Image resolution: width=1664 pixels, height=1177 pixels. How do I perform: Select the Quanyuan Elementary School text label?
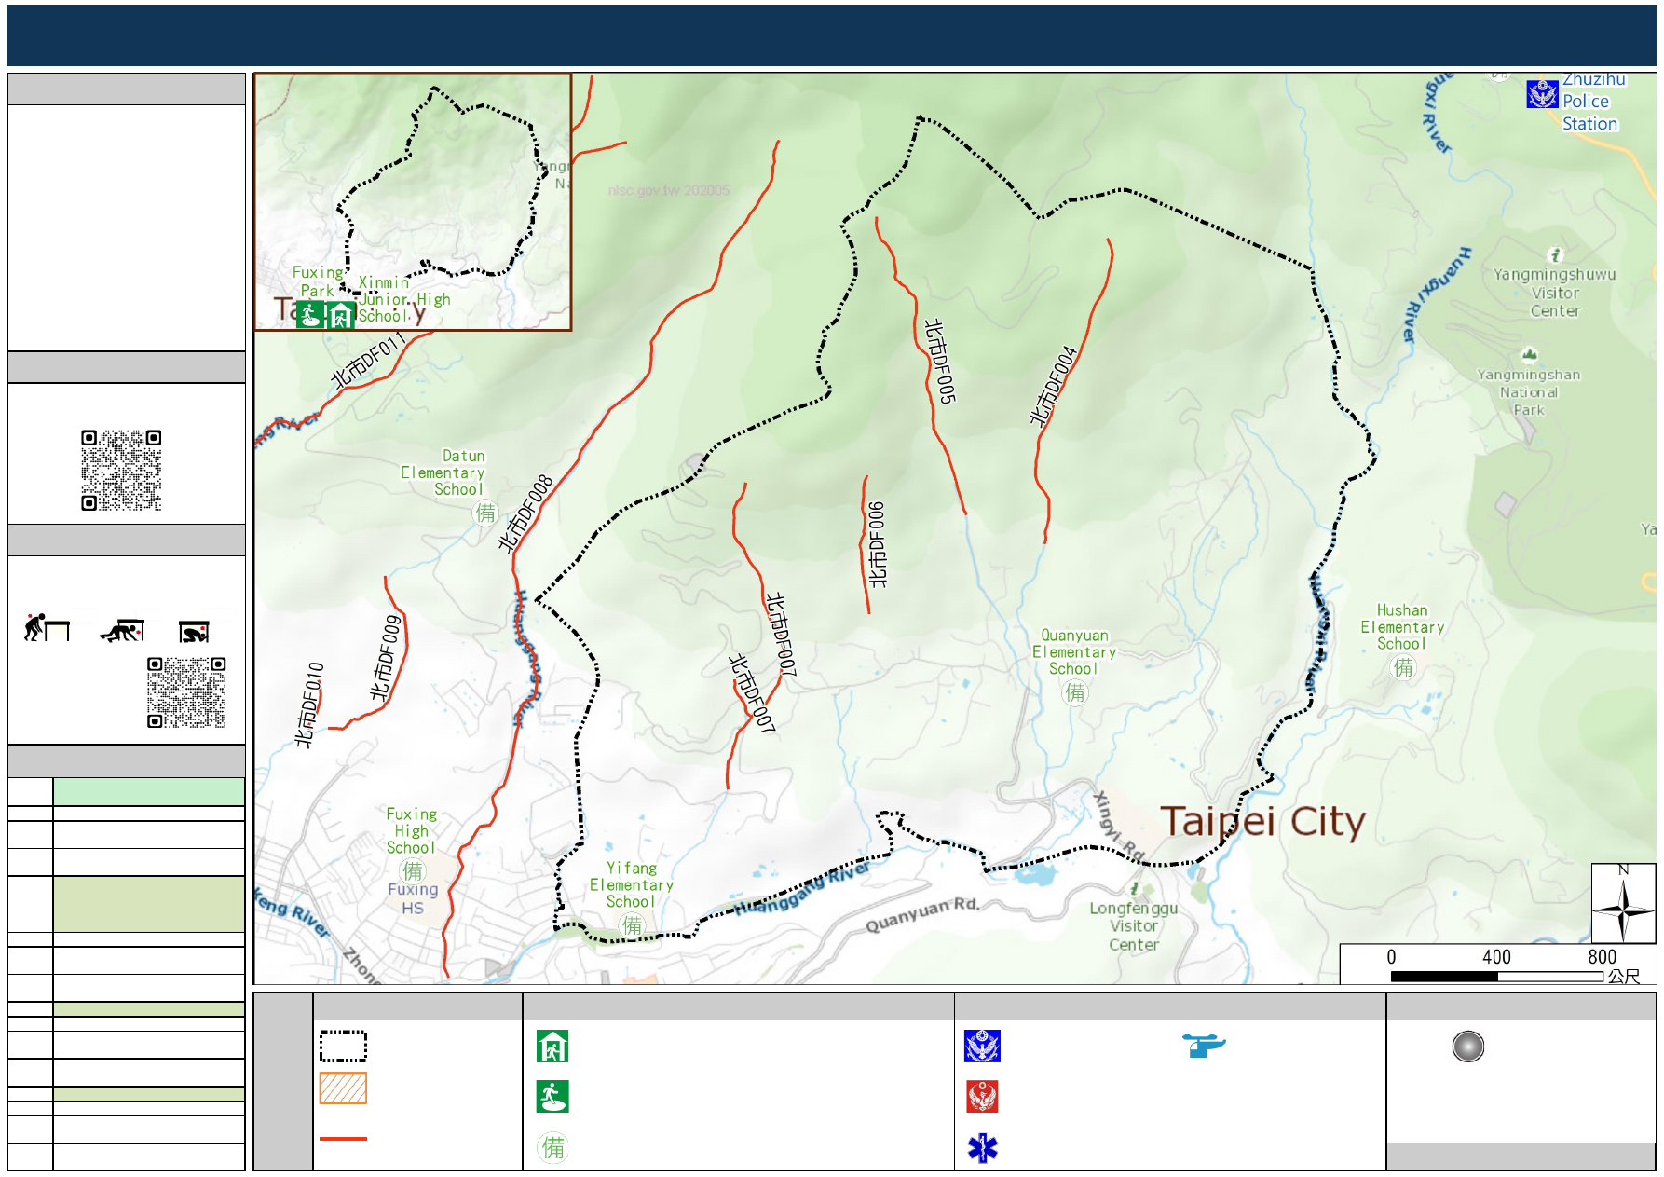[1074, 652]
